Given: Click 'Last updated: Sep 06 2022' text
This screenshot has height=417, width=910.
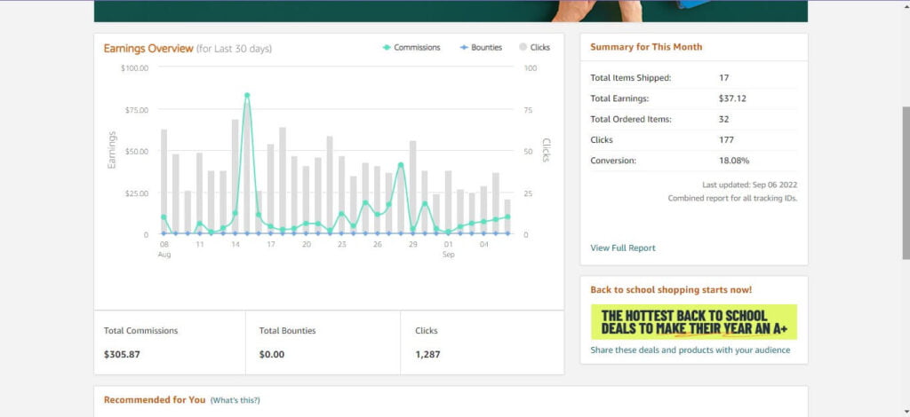Looking at the screenshot, I should coord(749,185).
